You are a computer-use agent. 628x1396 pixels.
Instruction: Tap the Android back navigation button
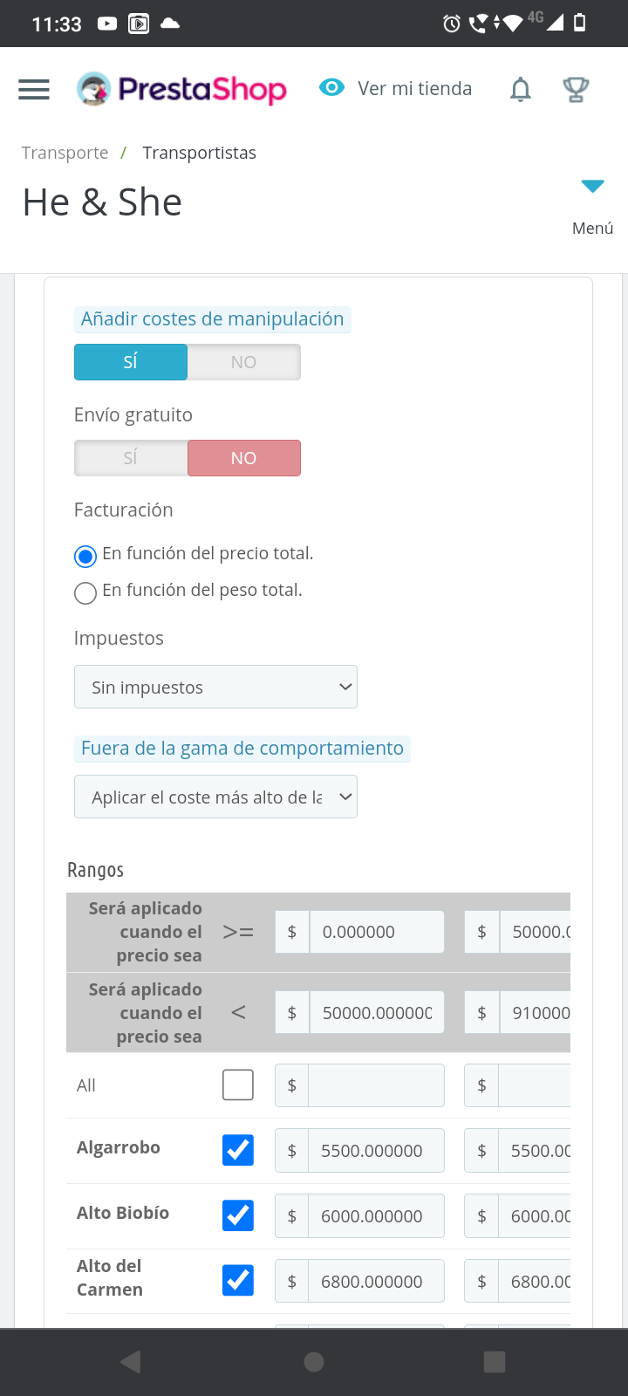(x=131, y=1362)
